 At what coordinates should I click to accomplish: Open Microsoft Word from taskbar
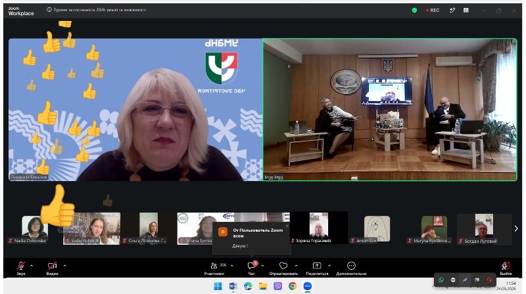233,286
